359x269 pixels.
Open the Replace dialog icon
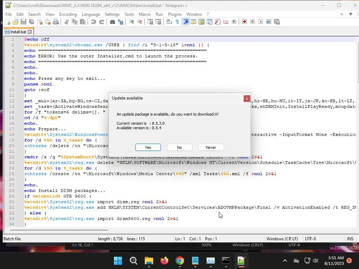pyautogui.click(x=121, y=22)
